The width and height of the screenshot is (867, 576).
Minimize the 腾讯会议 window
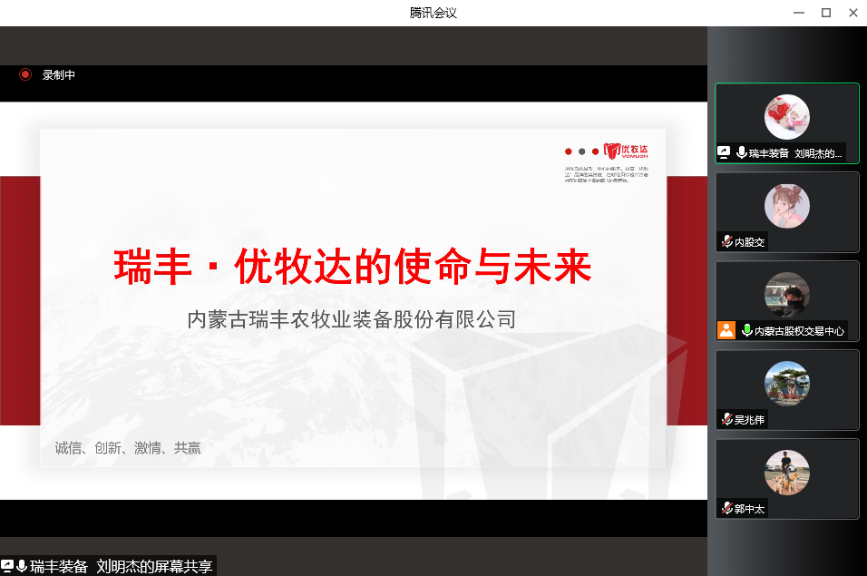pos(799,13)
